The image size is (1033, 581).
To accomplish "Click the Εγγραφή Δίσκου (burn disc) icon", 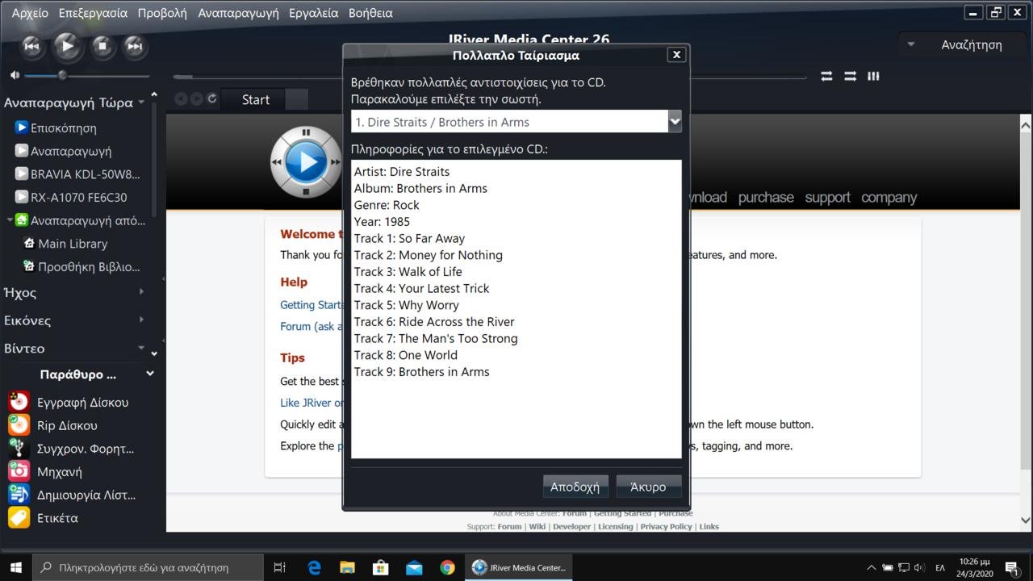I will coord(19,402).
